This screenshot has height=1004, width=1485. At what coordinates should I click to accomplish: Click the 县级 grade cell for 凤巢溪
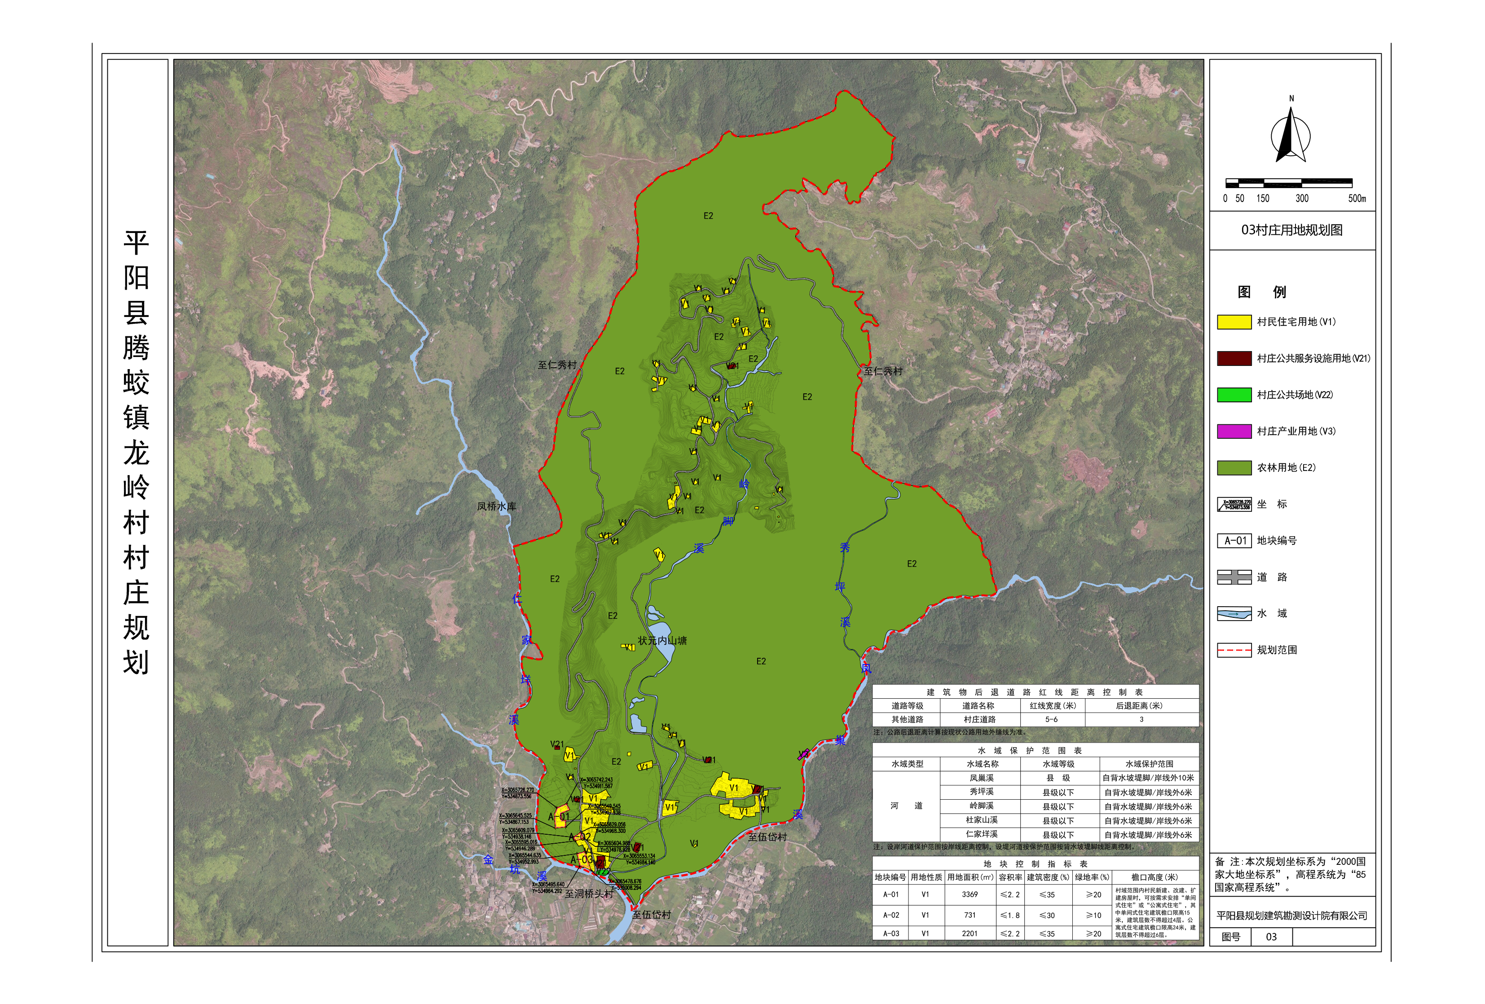pyautogui.click(x=1058, y=778)
